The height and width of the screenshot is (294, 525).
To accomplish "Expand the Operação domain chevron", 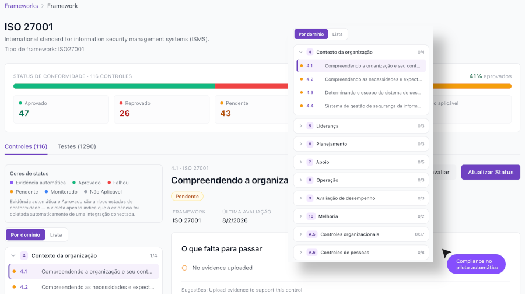I will [300, 180].
